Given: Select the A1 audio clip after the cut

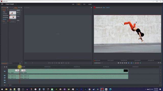Looking at the screenshot, I should [74, 76].
